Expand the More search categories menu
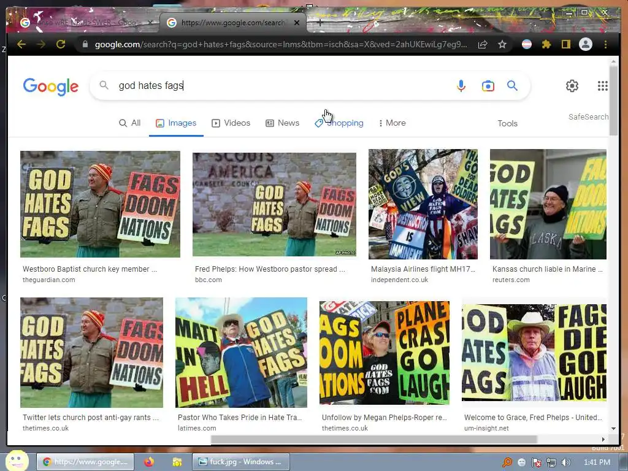Screen dimensions: 628x471 point(392,123)
